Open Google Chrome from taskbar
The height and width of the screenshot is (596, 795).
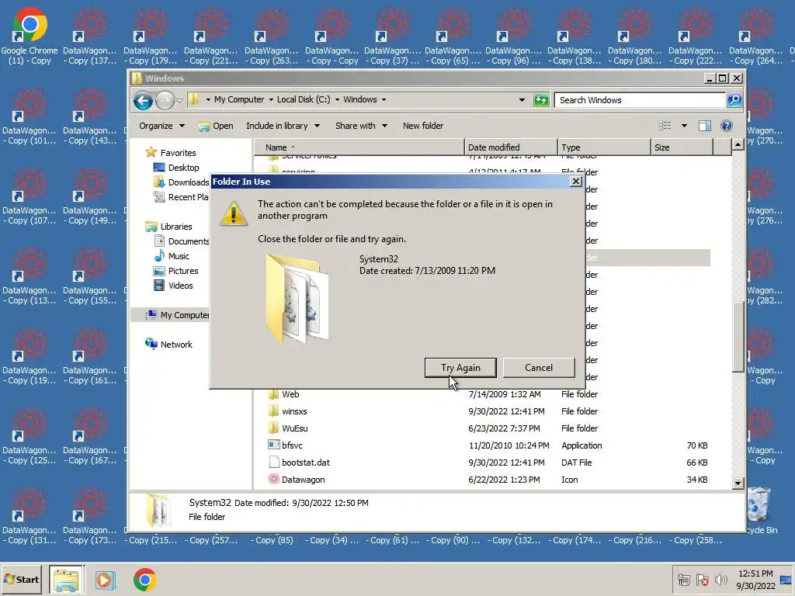145,580
